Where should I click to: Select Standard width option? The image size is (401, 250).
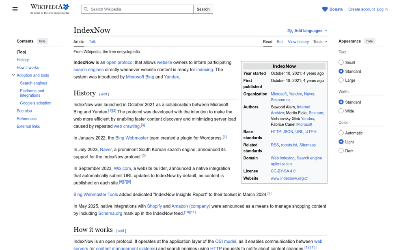341,102
